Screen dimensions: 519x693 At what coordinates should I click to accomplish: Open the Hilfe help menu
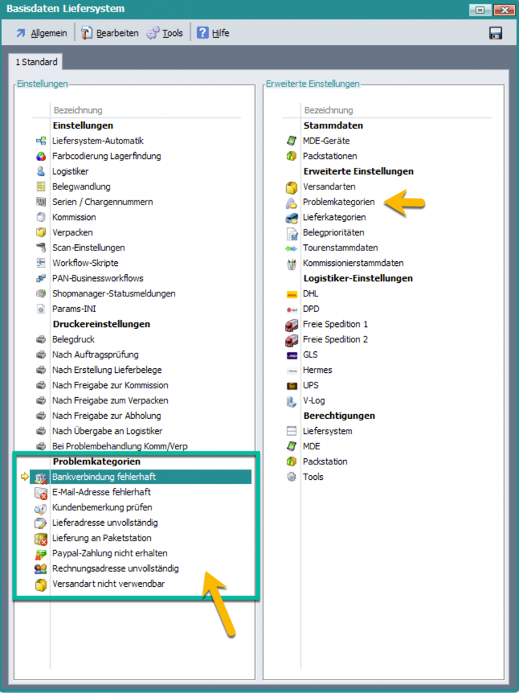coord(212,32)
